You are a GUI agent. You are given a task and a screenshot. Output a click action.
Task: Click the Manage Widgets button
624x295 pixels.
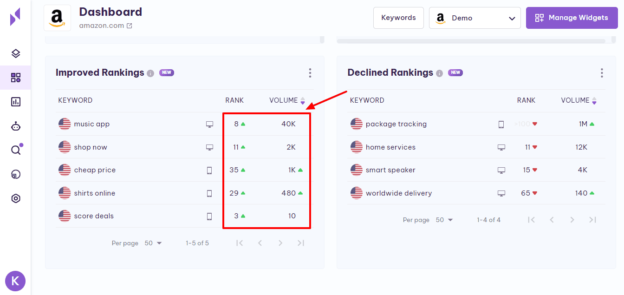click(x=572, y=18)
